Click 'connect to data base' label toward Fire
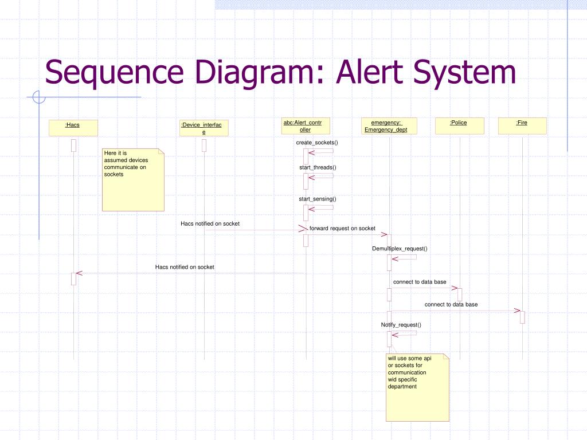The image size is (587, 440). (x=451, y=305)
